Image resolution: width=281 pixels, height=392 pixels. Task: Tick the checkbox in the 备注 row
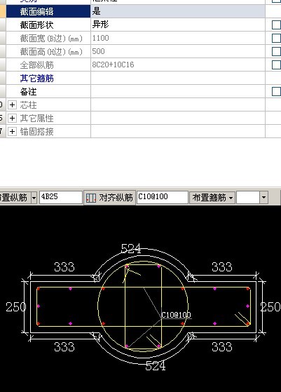click(x=276, y=91)
